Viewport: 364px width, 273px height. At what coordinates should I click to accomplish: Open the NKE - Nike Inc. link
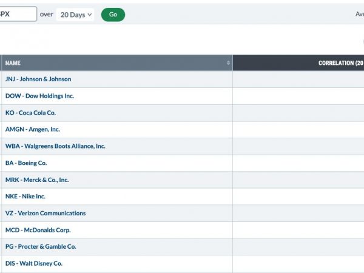coord(25,197)
